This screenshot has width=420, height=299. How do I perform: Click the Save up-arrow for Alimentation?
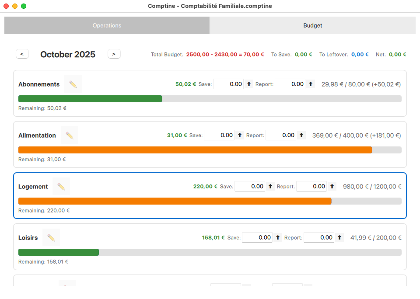tap(240, 136)
